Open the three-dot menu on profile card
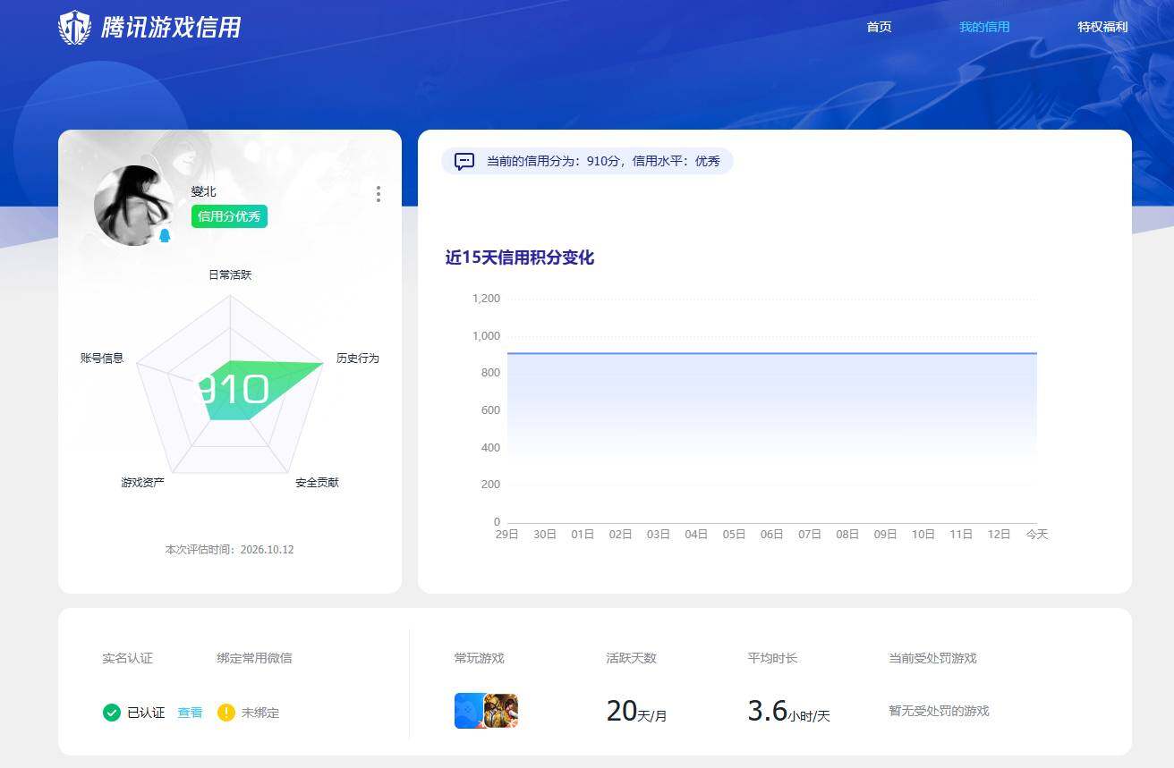1174x768 pixels. click(x=379, y=194)
